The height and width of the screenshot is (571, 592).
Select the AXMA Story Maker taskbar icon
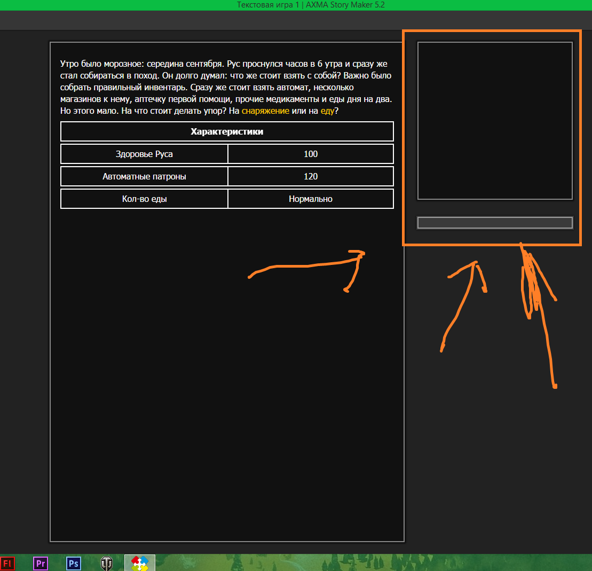point(140,563)
